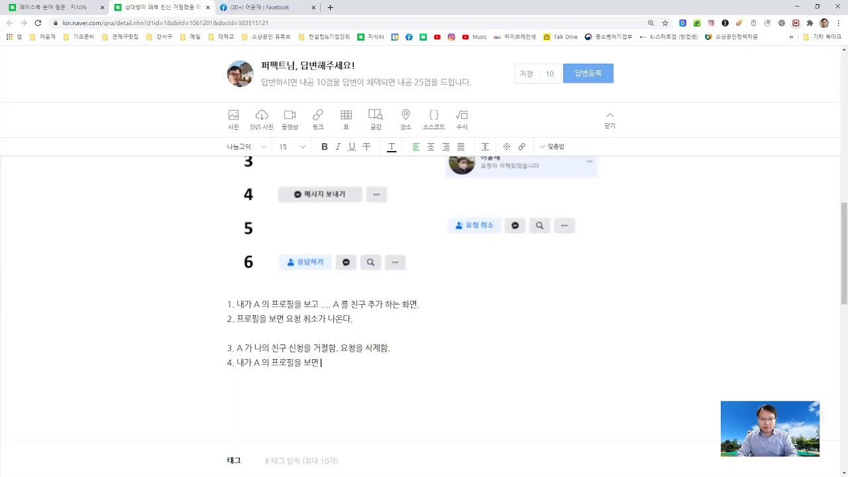The width and height of the screenshot is (848, 477).
Task: Click the messenger icon in row 6
Action: pyautogui.click(x=346, y=262)
